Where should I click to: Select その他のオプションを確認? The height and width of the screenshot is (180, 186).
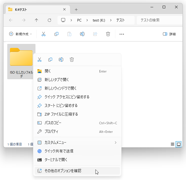pyautogui.click(x=77, y=171)
